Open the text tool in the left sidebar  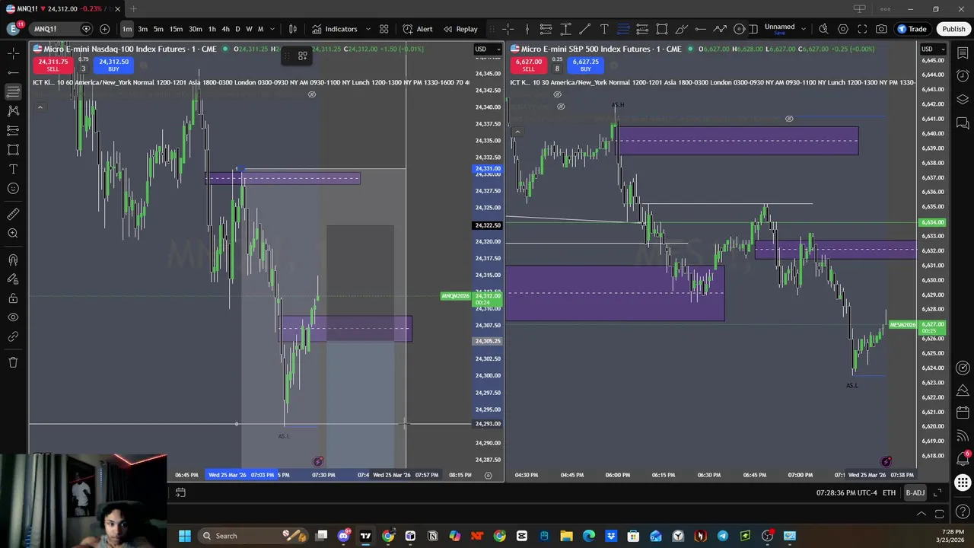click(x=13, y=169)
